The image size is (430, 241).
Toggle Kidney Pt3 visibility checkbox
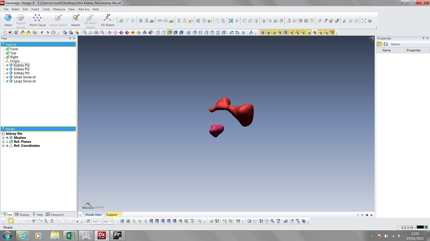pos(7,73)
